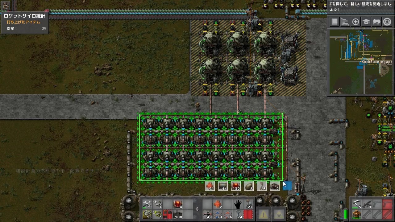The height and width of the screenshot is (222, 395).
Task: Click the black hand reserved slot
Action: tap(238, 204)
